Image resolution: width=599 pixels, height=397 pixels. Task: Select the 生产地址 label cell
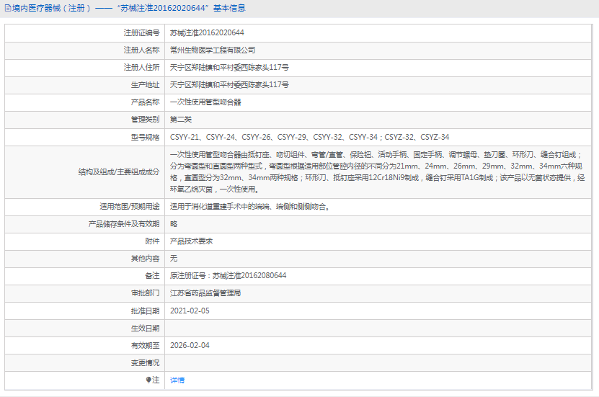pyautogui.click(x=85, y=85)
